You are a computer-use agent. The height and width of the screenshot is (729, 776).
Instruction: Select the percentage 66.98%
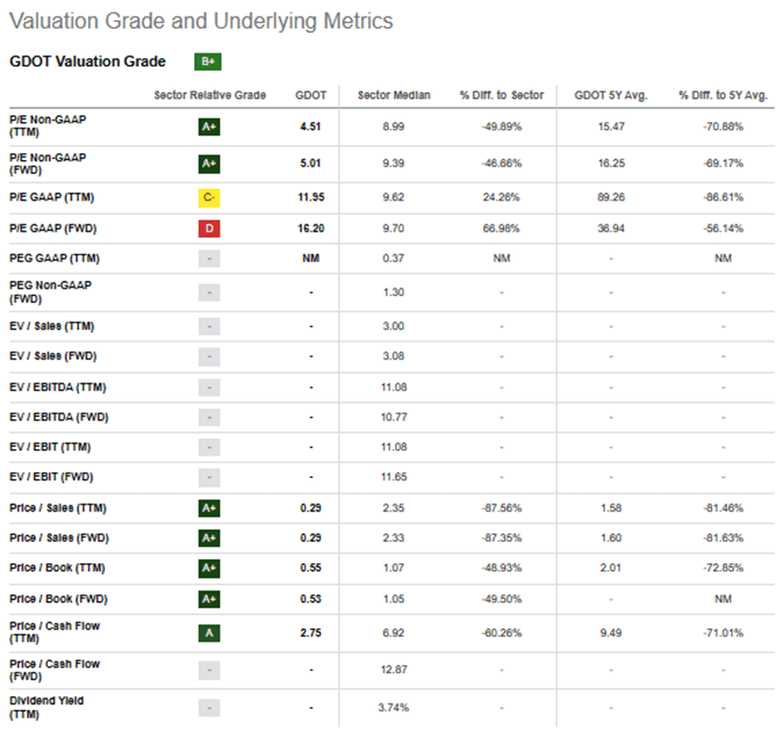pyautogui.click(x=501, y=229)
